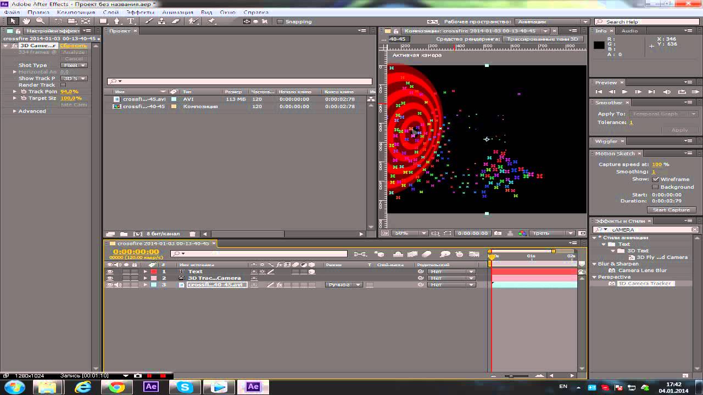Viewport: 703px width, 395px height.
Task: Switch to the Audio tab
Action: click(x=629, y=31)
